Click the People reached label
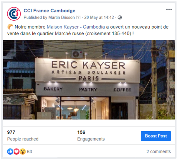Image resolution: width=177 pixels, height=159 pixels. pos(23,139)
